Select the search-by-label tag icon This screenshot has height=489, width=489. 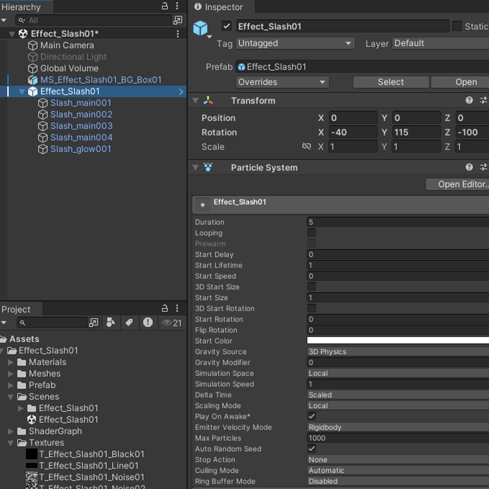pyautogui.click(x=129, y=323)
